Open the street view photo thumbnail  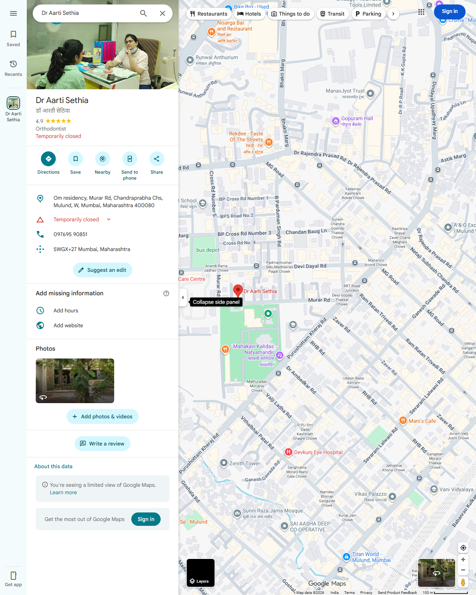pos(75,381)
